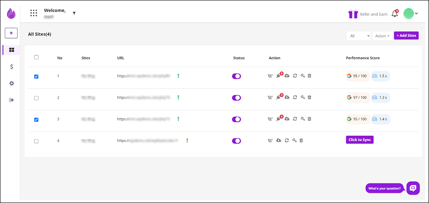This screenshot has width=429, height=203.
Task: Toggle the status switch for site 2
Action: coord(236,98)
